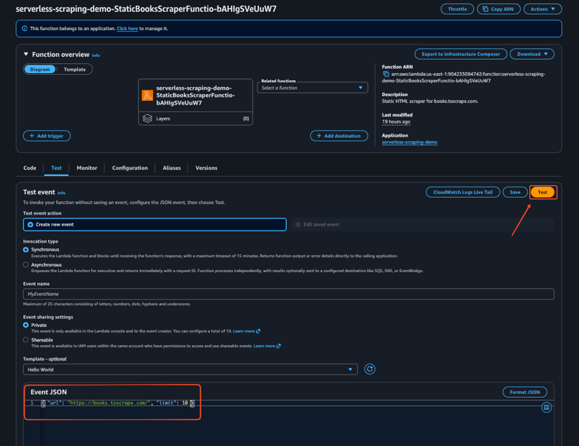The image size is (579, 446).
Task: Follow the Click here link in banner
Action: pyautogui.click(x=128, y=29)
